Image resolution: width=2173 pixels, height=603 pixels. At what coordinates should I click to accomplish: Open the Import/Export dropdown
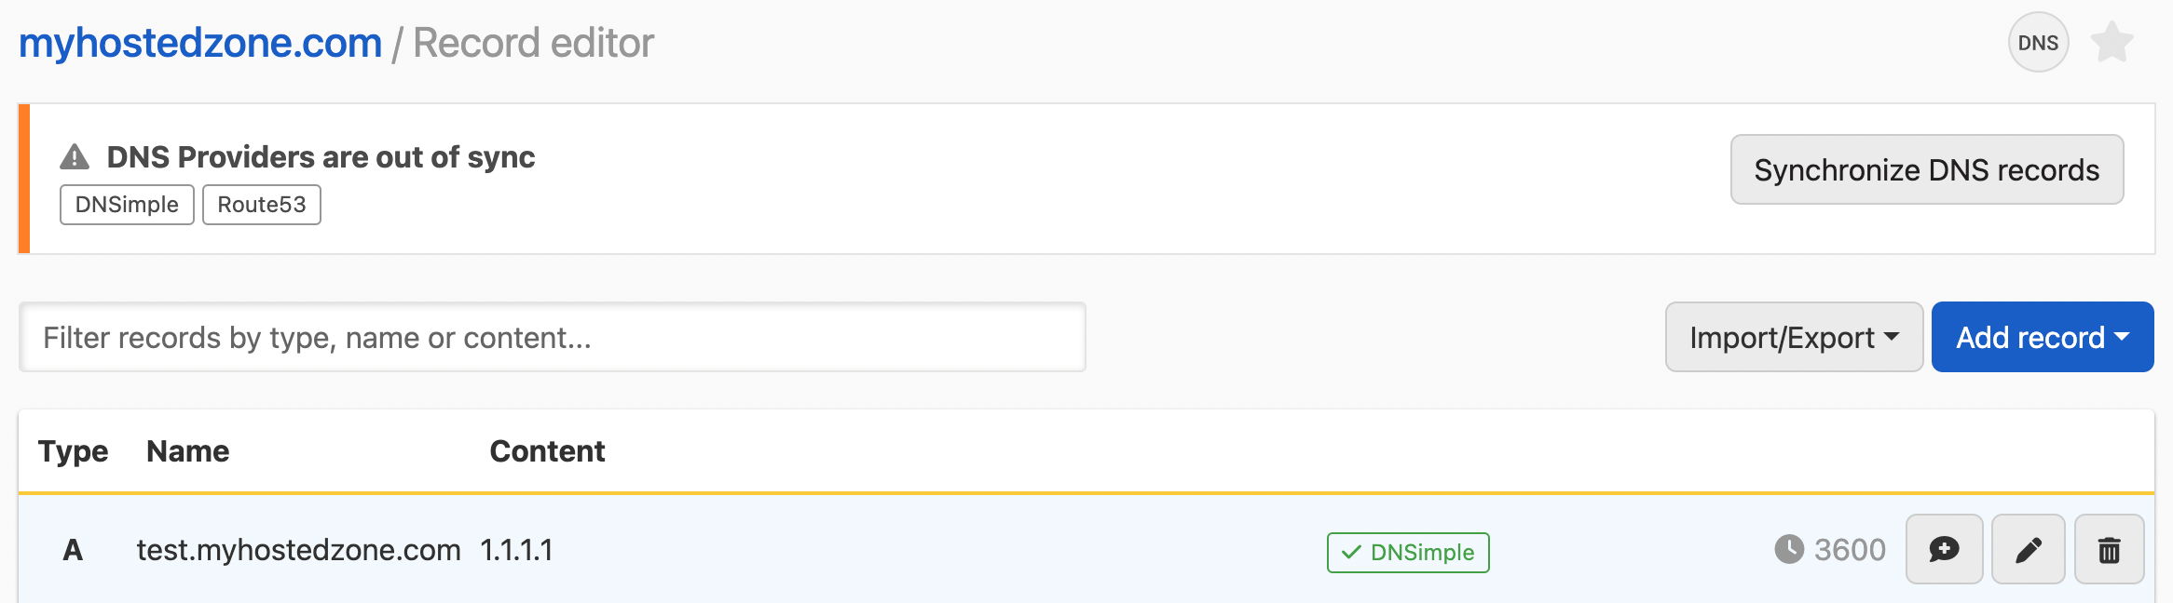point(1793,337)
